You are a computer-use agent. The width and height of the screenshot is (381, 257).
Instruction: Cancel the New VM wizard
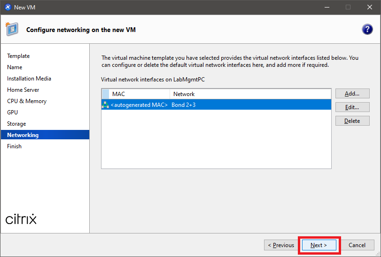click(357, 245)
